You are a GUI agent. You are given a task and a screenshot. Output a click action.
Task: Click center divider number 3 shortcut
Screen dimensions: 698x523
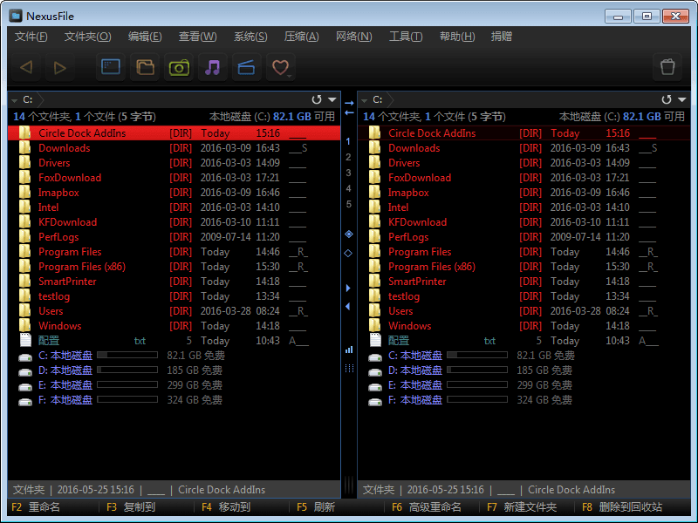coord(348,173)
